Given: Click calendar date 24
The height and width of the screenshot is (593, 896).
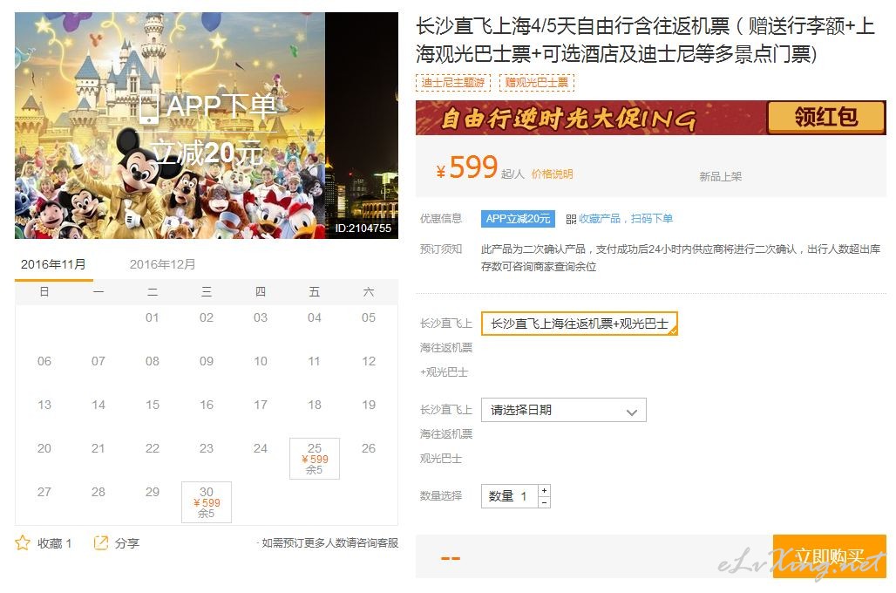Looking at the screenshot, I should pyautogui.click(x=260, y=448).
